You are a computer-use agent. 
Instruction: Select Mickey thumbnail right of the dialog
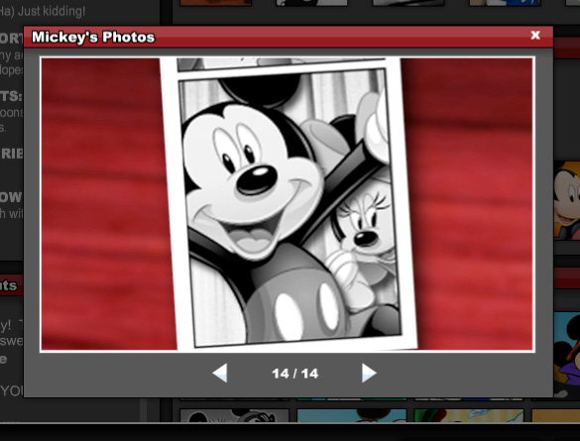click(567, 200)
